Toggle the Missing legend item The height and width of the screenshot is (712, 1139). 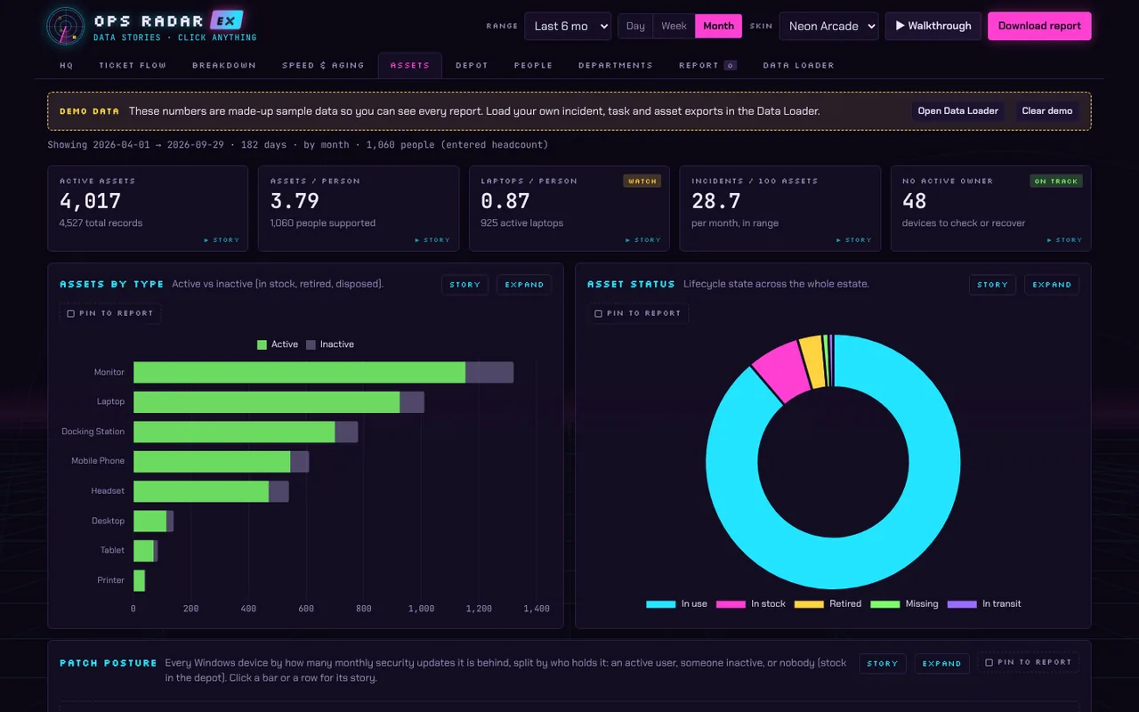(904, 603)
